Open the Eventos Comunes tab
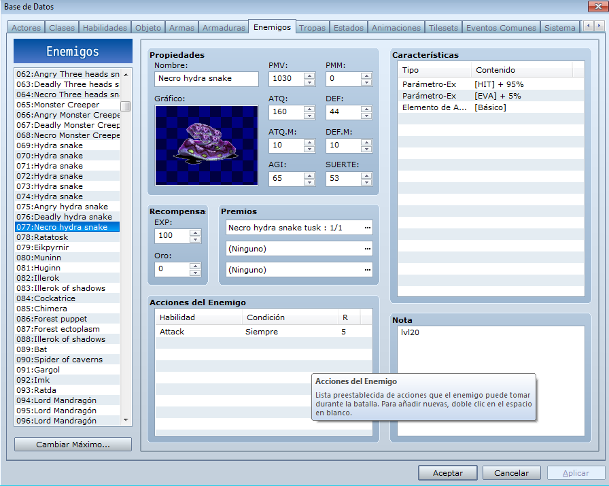609x486 pixels. point(501,28)
